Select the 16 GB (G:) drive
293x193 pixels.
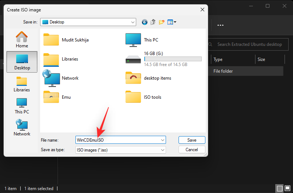coord(164,59)
